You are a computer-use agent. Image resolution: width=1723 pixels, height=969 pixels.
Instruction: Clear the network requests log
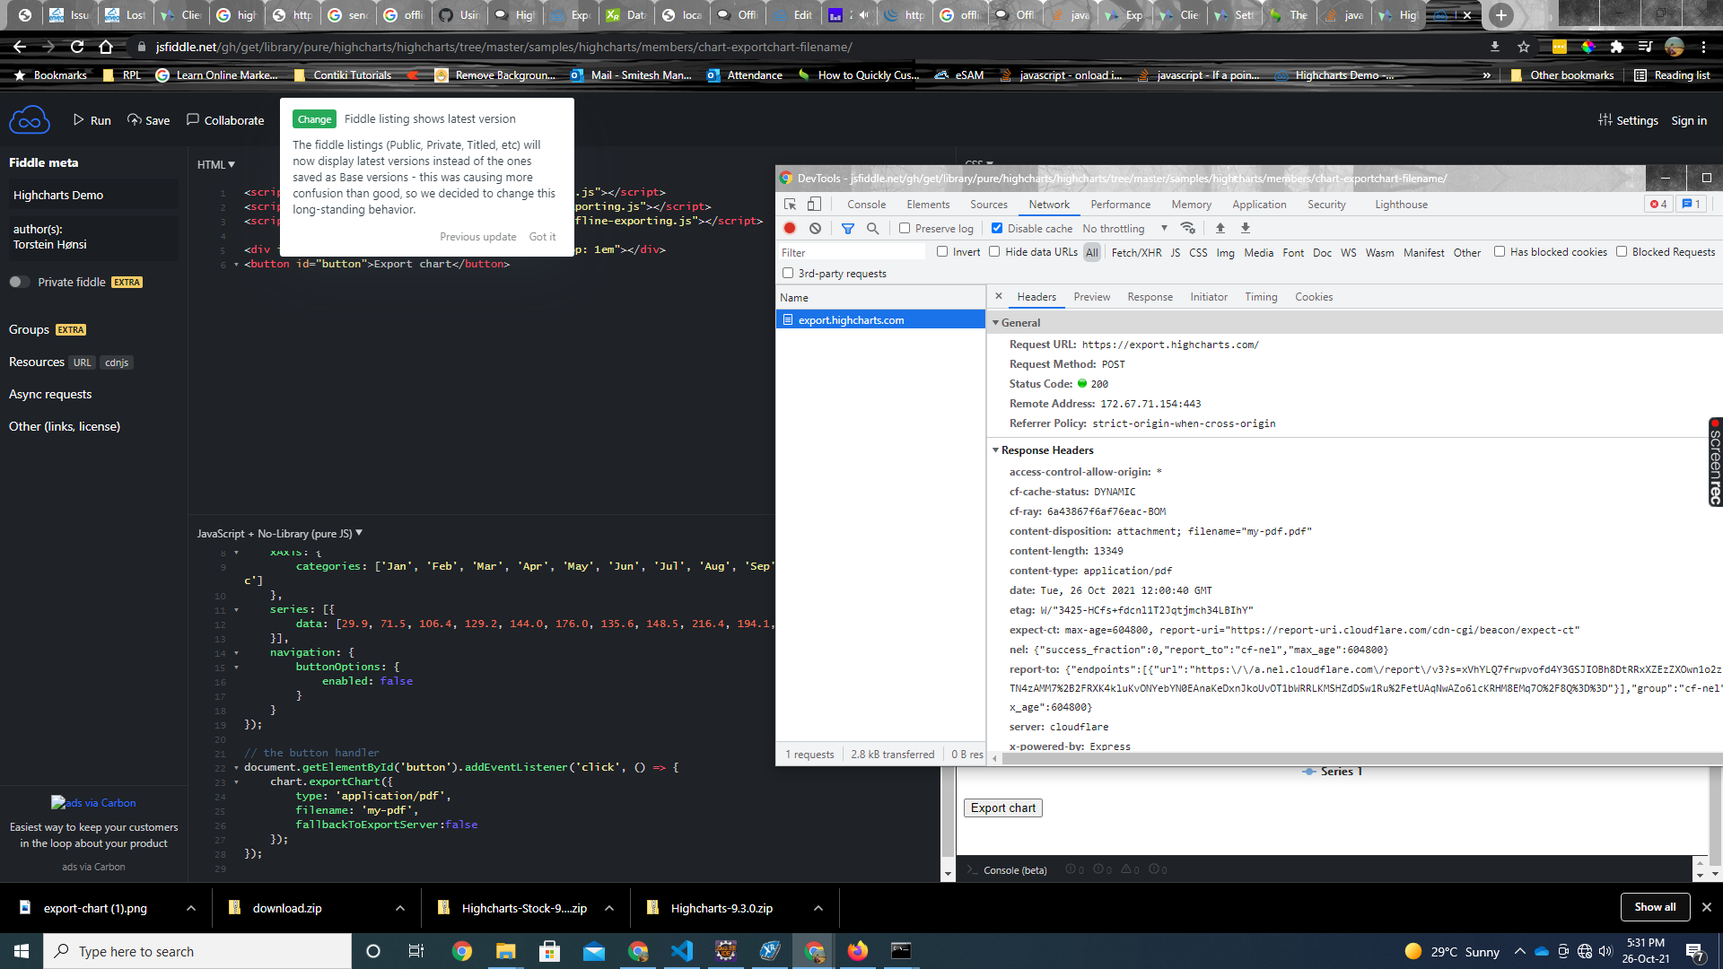pos(815,228)
